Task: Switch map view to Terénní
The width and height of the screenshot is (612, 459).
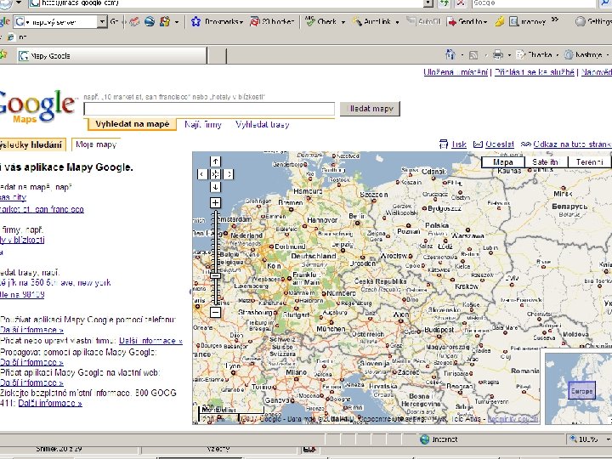Action: pyautogui.click(x=588, y=162)
